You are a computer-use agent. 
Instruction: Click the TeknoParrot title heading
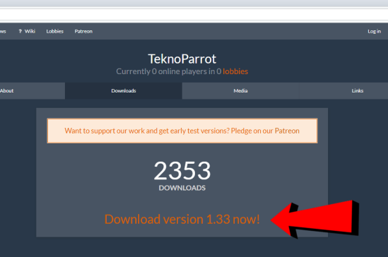pyautogui.click(x=182, y=59)
